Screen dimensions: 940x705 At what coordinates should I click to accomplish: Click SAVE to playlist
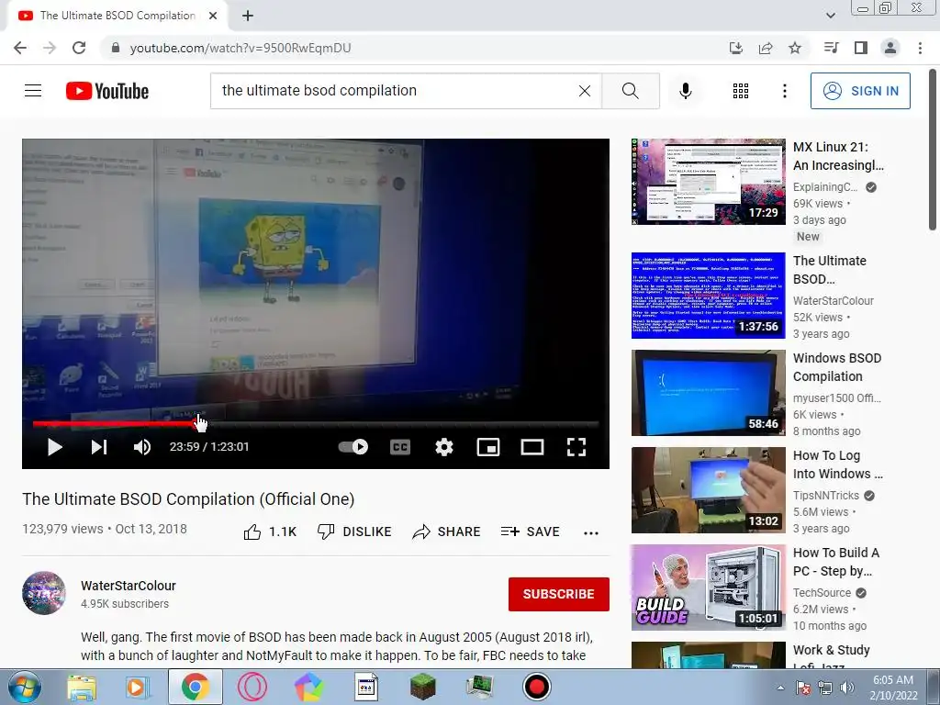coord(530,532)
